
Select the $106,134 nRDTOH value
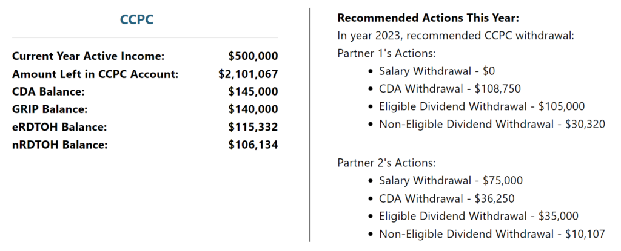click(253, 145)
